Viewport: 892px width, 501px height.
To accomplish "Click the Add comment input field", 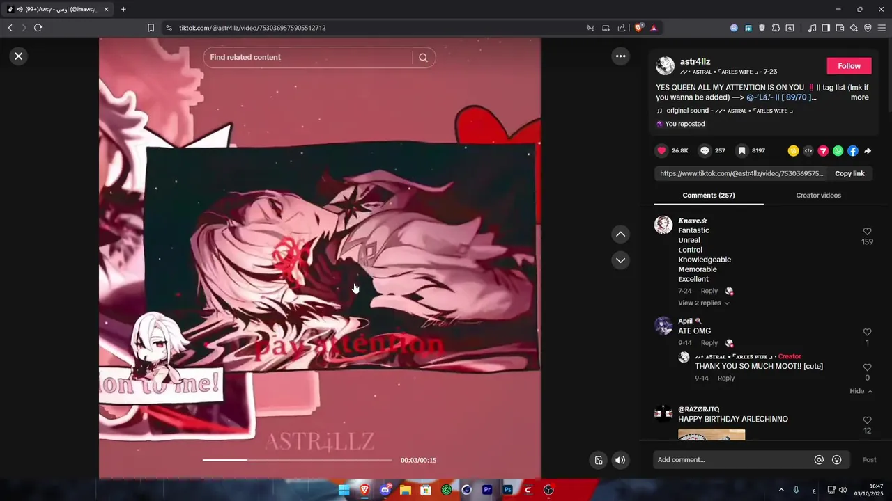I will coord(732,460).
